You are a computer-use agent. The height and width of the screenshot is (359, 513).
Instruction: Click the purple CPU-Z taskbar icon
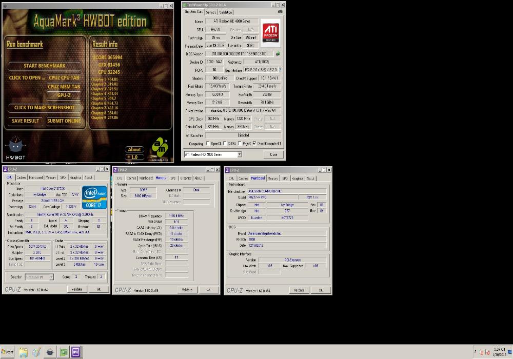[75, 352]
